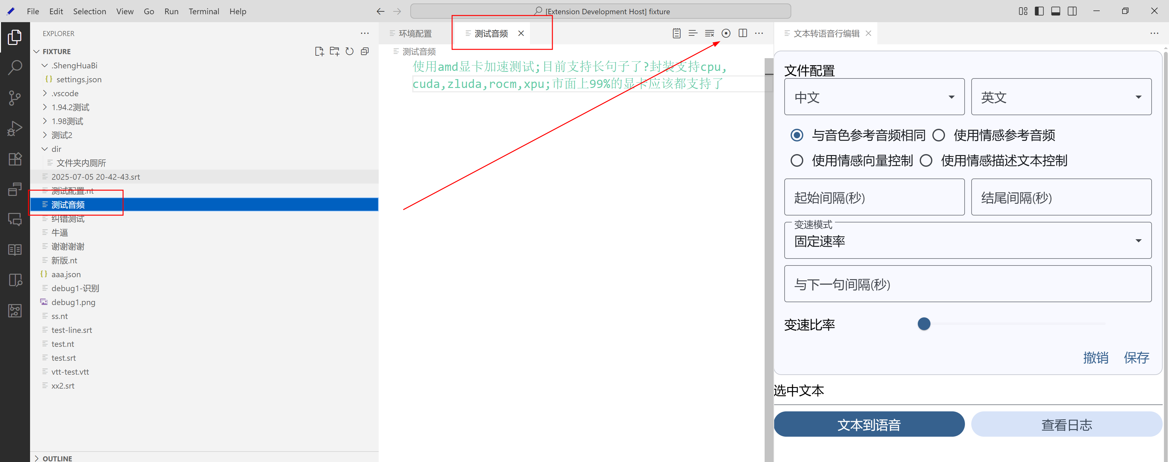Open the Extensions view
1169x462 pixels.
pyautogui.click(x=15, y=159)
